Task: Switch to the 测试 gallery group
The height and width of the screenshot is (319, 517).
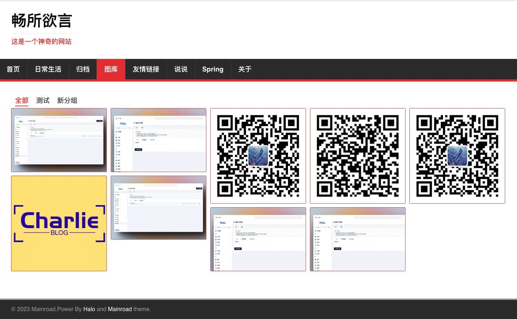Action: [43, 101]
